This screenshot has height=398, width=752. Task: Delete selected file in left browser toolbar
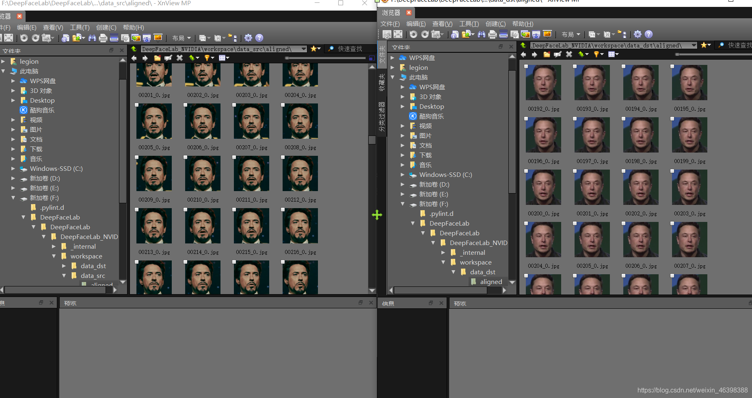[180, 58]
